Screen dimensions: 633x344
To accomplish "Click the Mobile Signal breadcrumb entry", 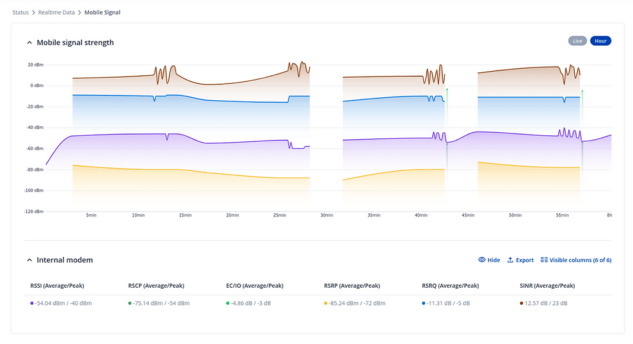I will [102, 12].
